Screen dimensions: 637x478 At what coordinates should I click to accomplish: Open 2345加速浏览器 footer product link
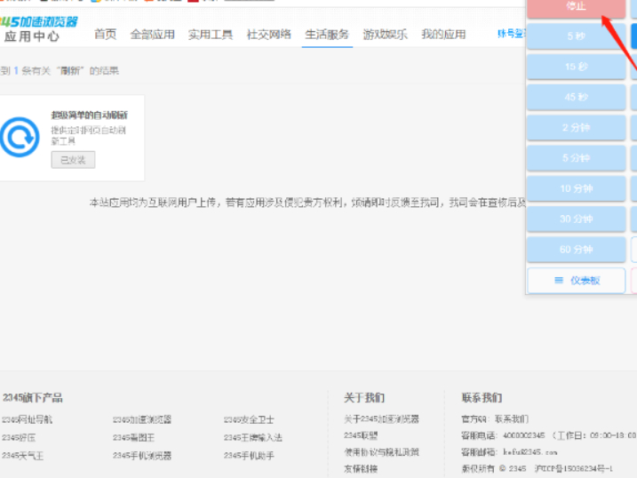click(142, 419)
